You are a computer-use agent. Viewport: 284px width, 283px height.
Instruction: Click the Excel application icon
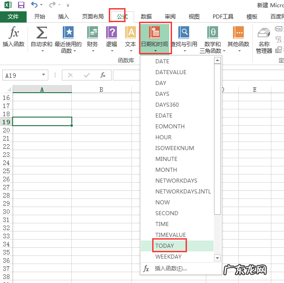[x=8, y=5]
